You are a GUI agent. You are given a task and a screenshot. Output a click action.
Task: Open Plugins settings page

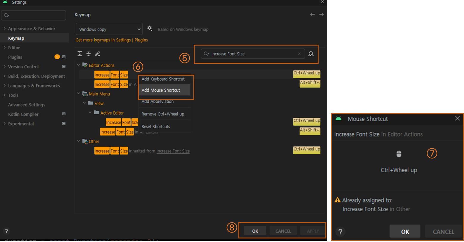15,57
